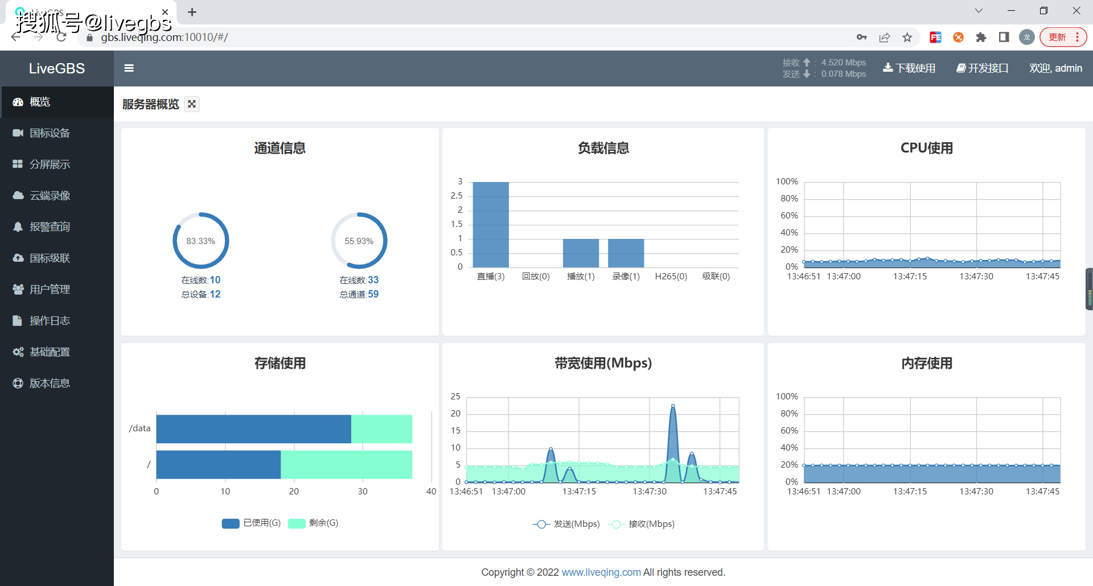Viewport: 1093px width, 586px height.
Task: Open the 欢迎, admin user menu
Action: click(x=1055, y=68)
